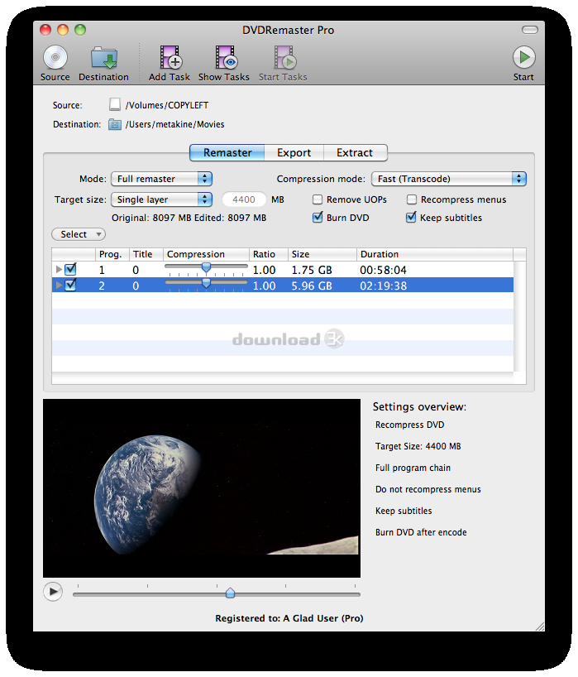The image size is (578, 677).
Task: Open the Compression mode dropdown
Action: coord(449,179)
